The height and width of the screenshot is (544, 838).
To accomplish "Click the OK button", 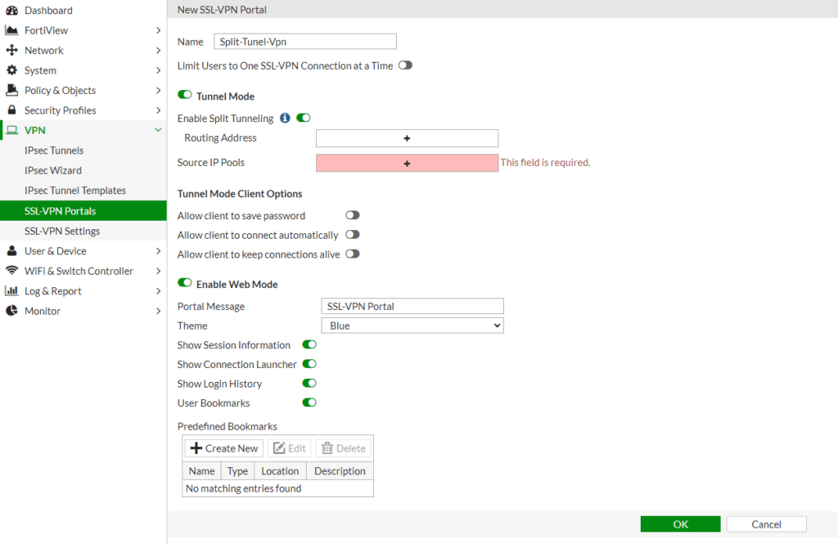I will 680,524.
